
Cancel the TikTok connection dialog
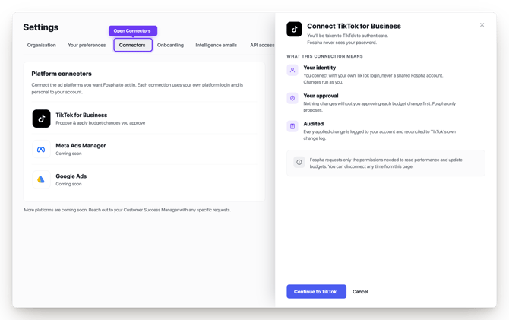pos(360,292)
